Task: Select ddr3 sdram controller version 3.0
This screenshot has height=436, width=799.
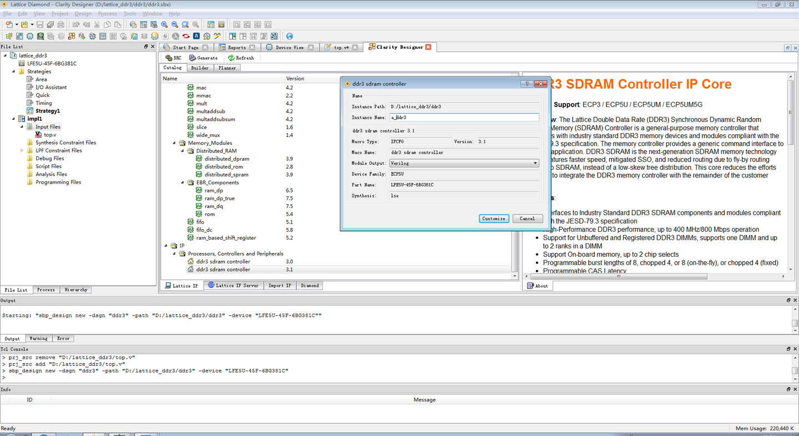Action: coord(223,261)
